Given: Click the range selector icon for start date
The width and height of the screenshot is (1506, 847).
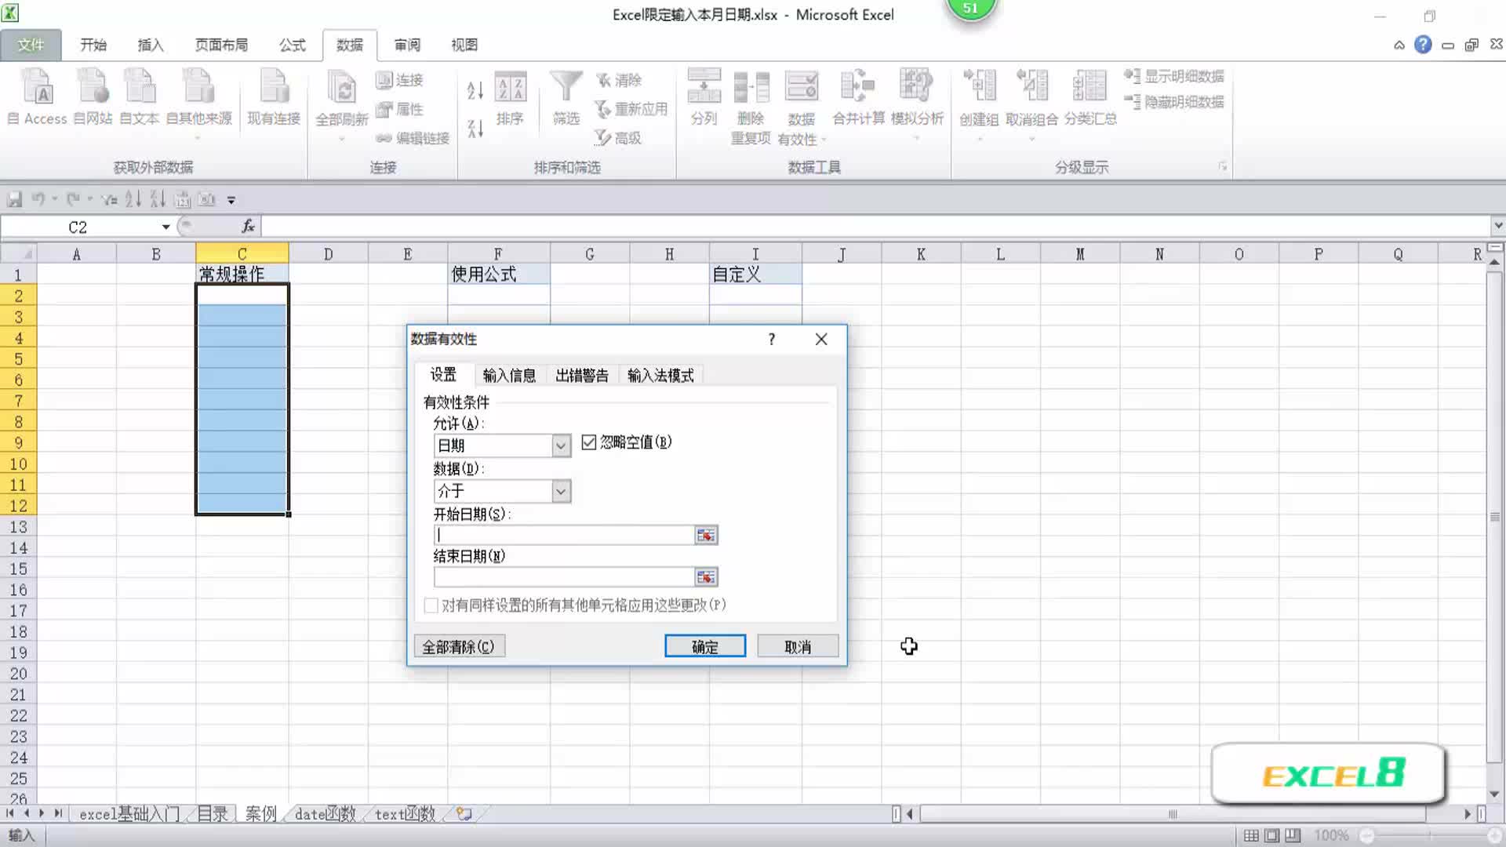Looking at the screenshot, I should pyautogui.click(x=705, y=536).
